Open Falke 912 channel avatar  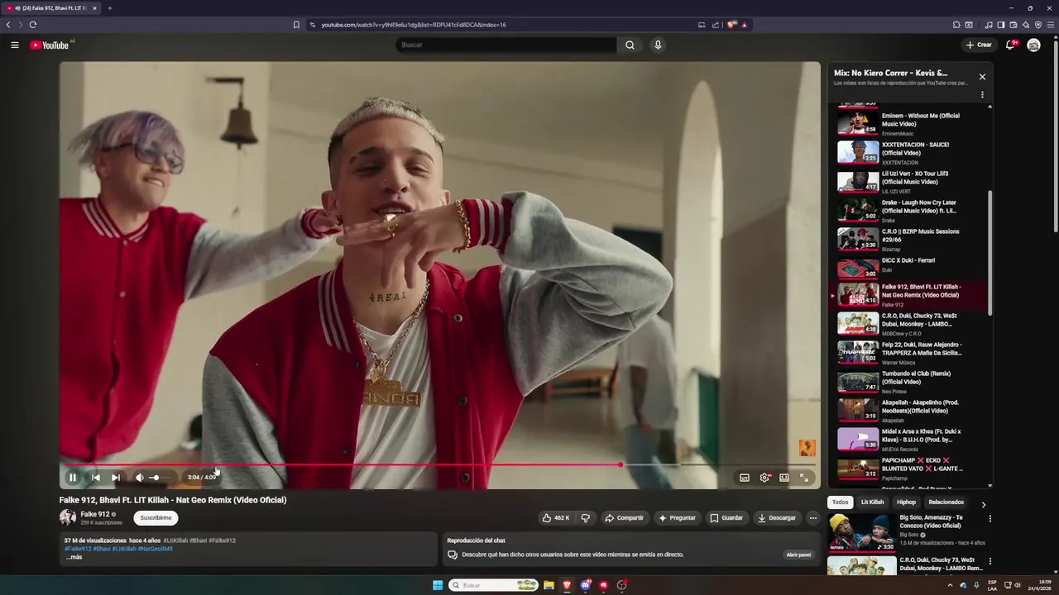[68, 518]
